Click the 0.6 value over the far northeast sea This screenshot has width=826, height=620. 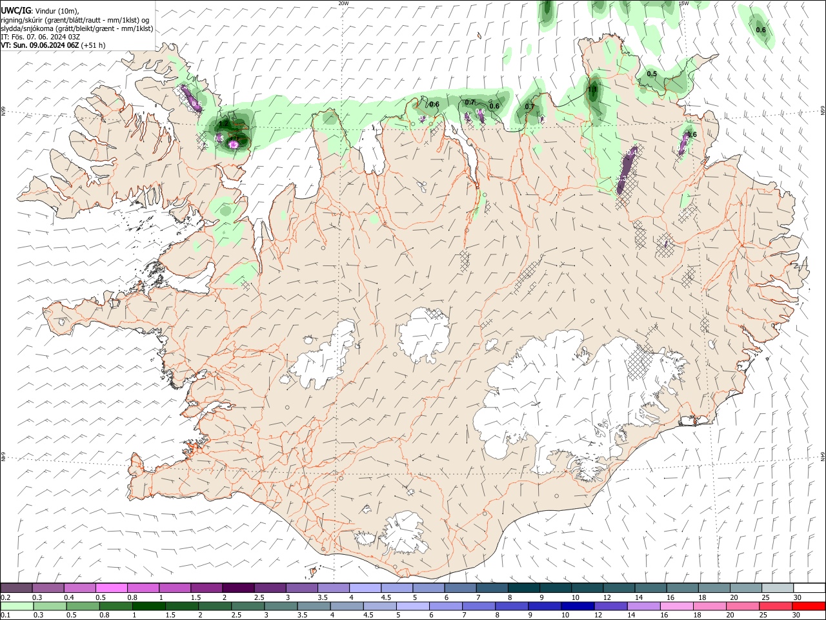click(761, 30)
